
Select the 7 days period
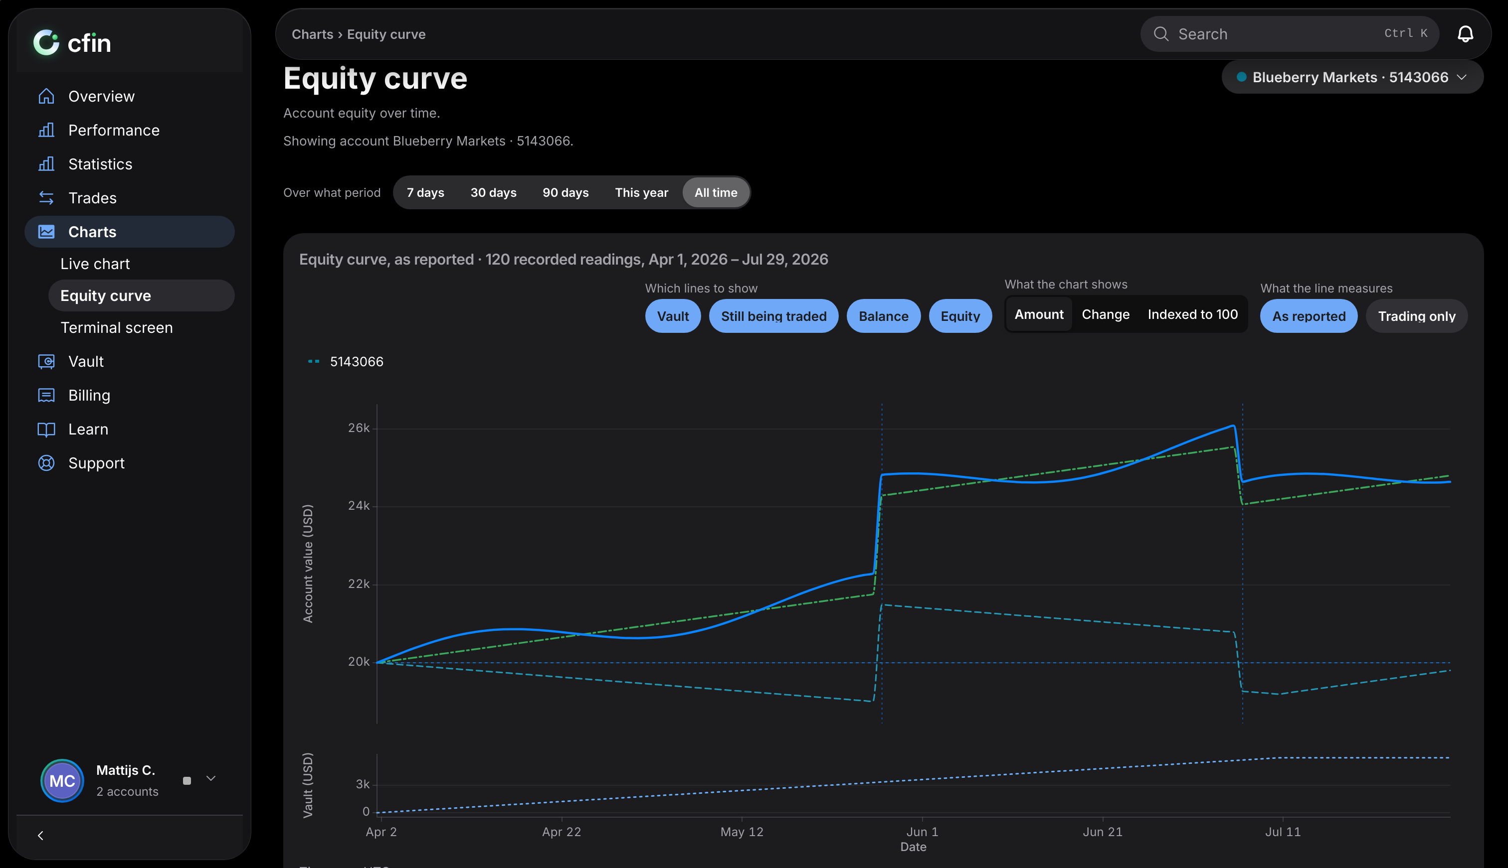click(425, 192)
